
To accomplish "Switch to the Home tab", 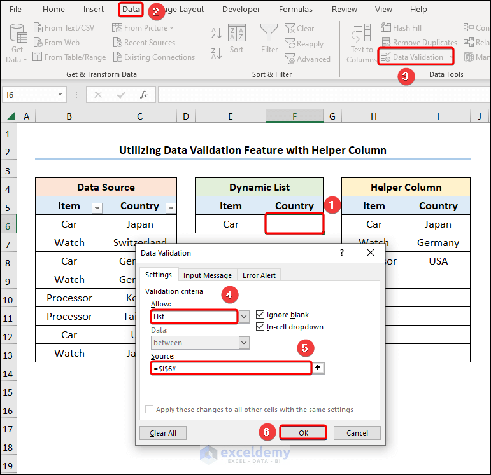I will (x=53, y=10).
